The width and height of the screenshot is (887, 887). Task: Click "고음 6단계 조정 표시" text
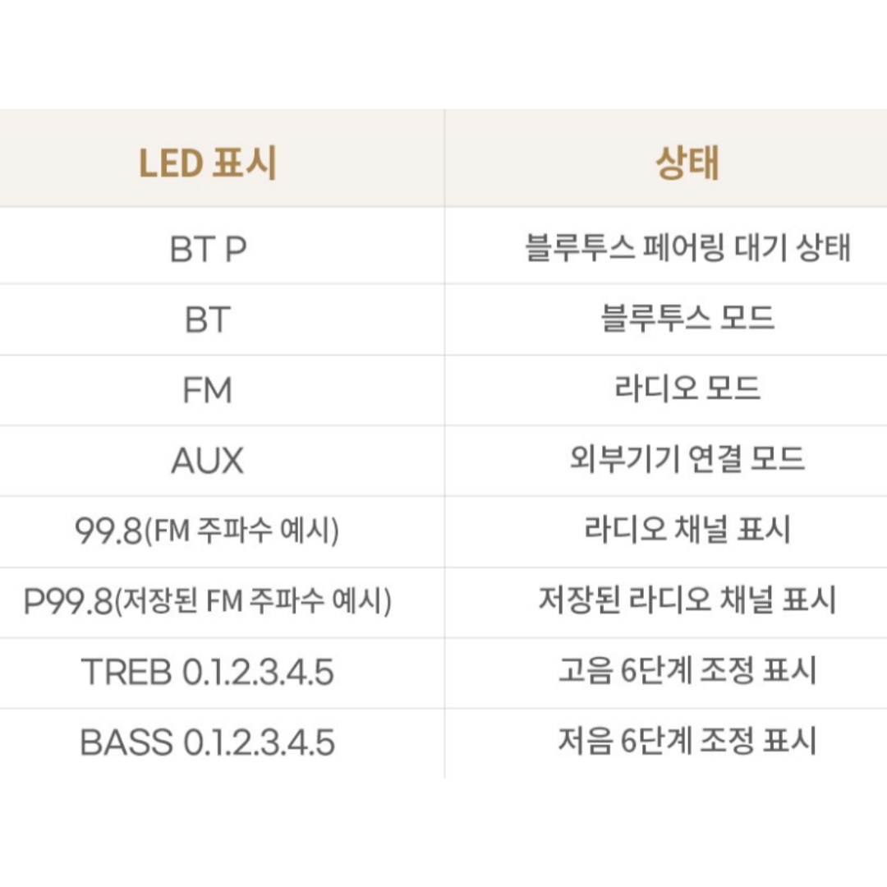click(687, 670)
